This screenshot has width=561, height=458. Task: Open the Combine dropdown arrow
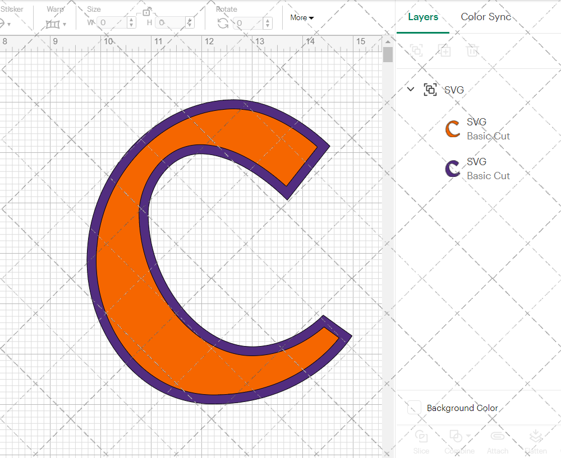tap(469, 437)
